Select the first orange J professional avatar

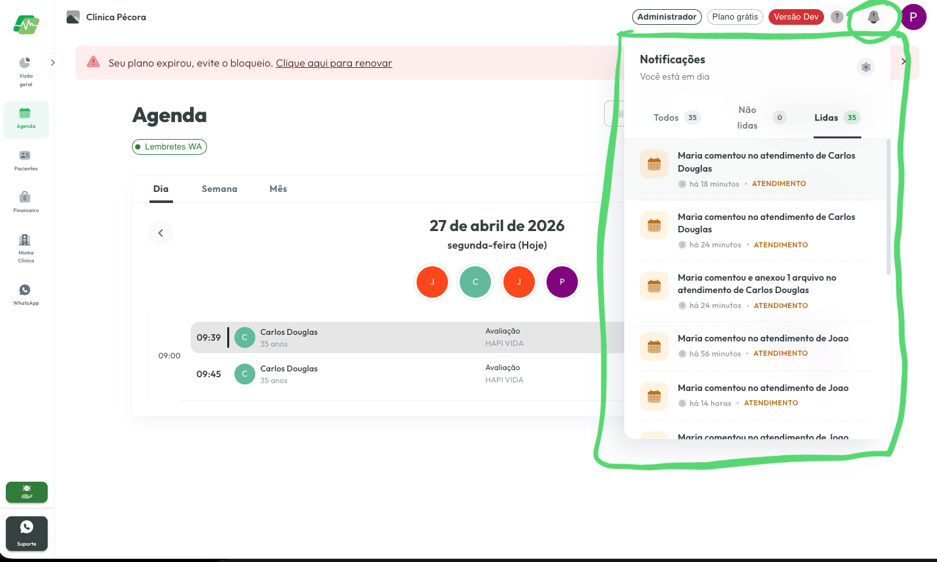tap(432, 282)
